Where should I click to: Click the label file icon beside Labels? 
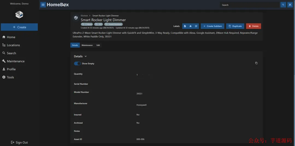tap(185, 26)
